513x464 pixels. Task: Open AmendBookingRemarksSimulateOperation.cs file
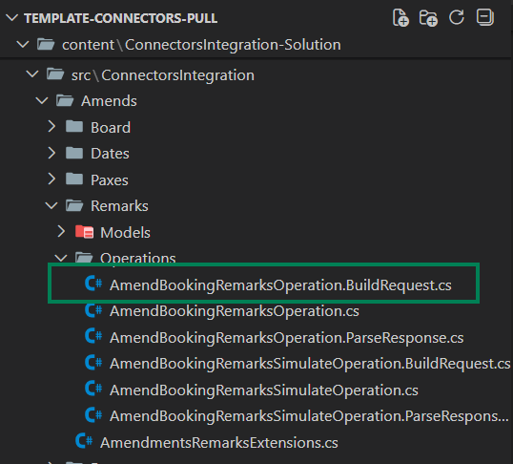point(264,390)
